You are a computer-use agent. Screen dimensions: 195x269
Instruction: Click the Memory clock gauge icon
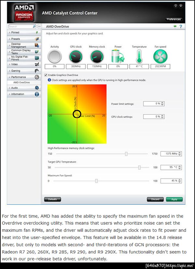(97, 56)
